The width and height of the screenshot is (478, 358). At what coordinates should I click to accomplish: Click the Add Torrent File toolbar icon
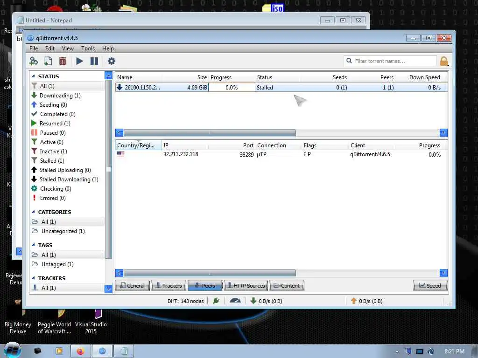(48, 61)
